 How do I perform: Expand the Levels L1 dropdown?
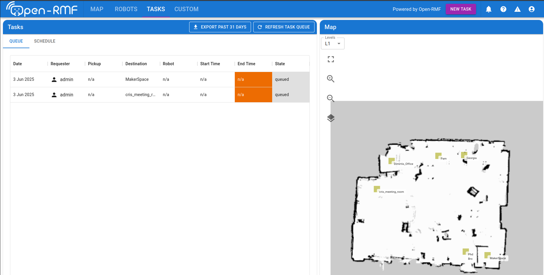(333, 44)
